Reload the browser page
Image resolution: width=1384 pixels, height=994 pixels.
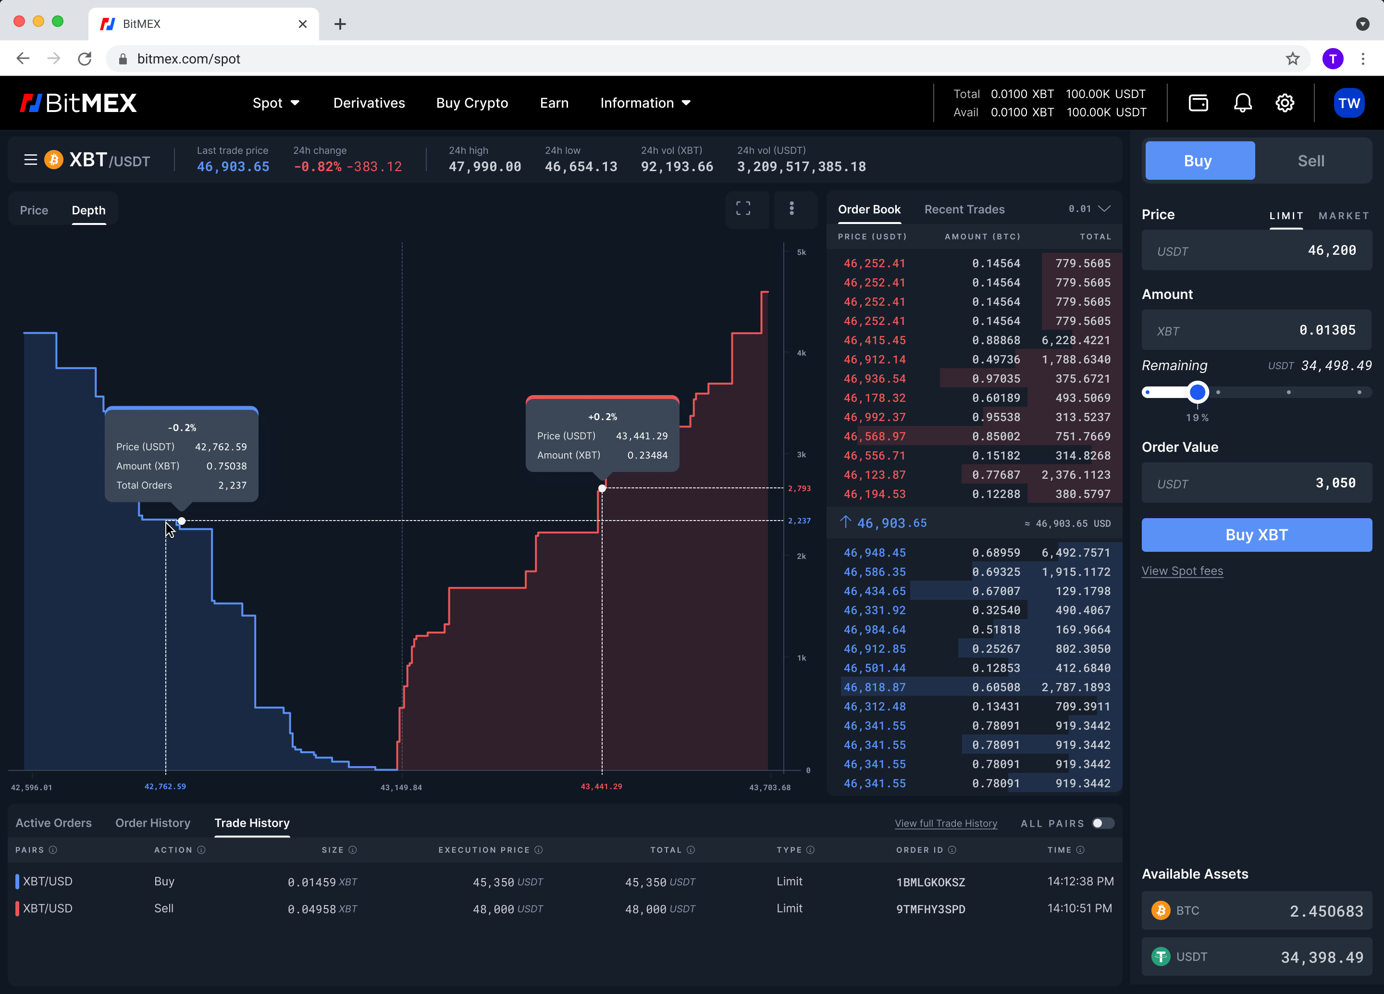pyautogui.click(x=85, y=59)
